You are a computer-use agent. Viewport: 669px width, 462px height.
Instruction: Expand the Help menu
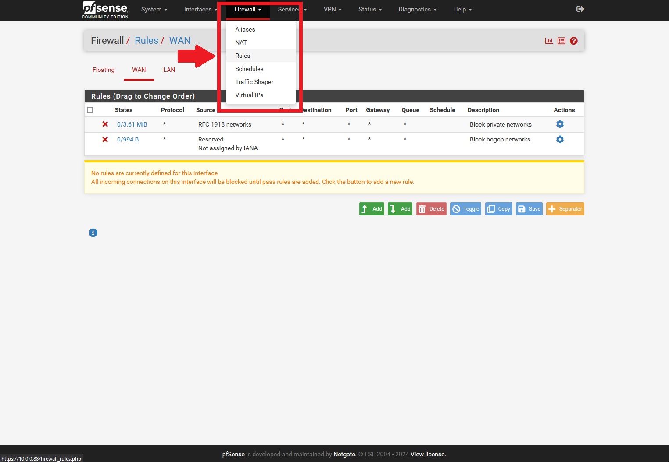click(463, 9)
